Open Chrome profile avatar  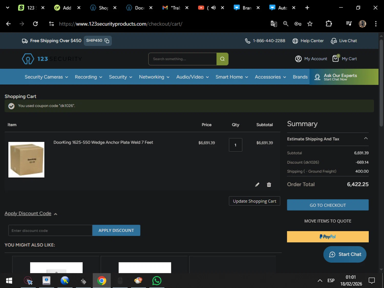(x=362, y=24)
